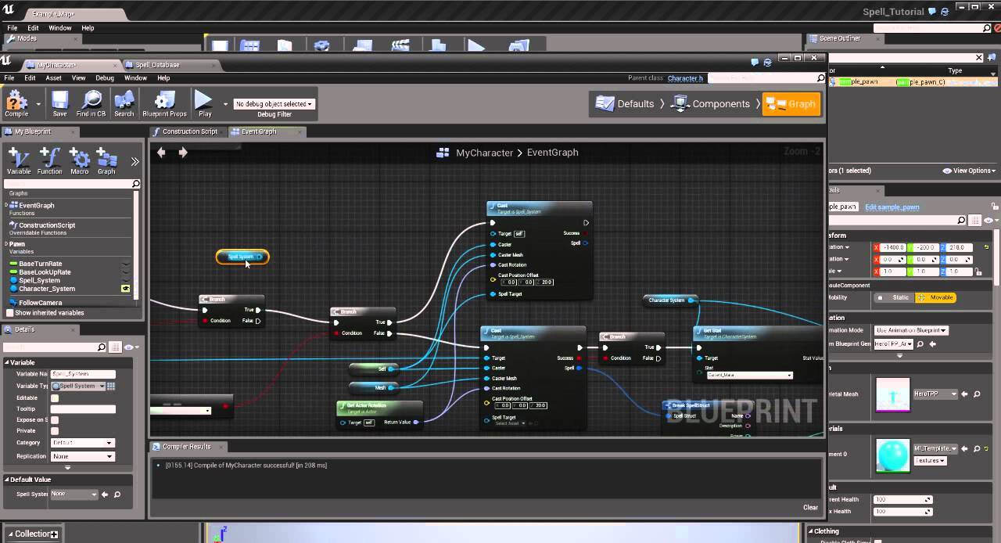Find HeroTPP mesh in content browser
Screen dimensions: 1001x543
[x=978, y=394]
